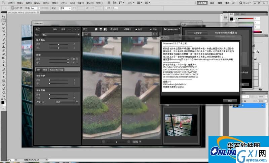The image size is (269, 163).
Task: Launch Mini Bridge icon
Action: click(x=115, y=3)
